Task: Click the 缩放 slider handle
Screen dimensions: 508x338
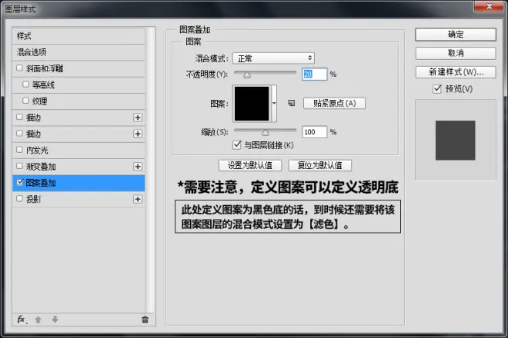Action: (x=265, y=133)
